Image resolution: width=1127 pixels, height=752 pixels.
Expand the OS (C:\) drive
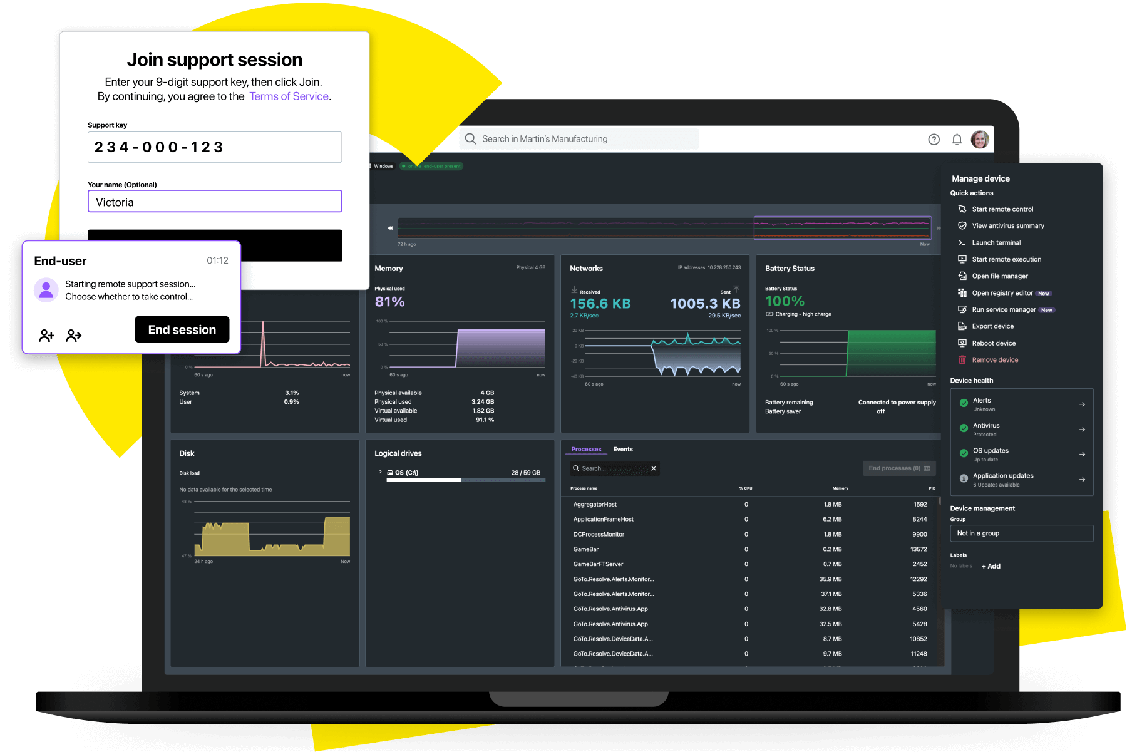tap(380, 472)
